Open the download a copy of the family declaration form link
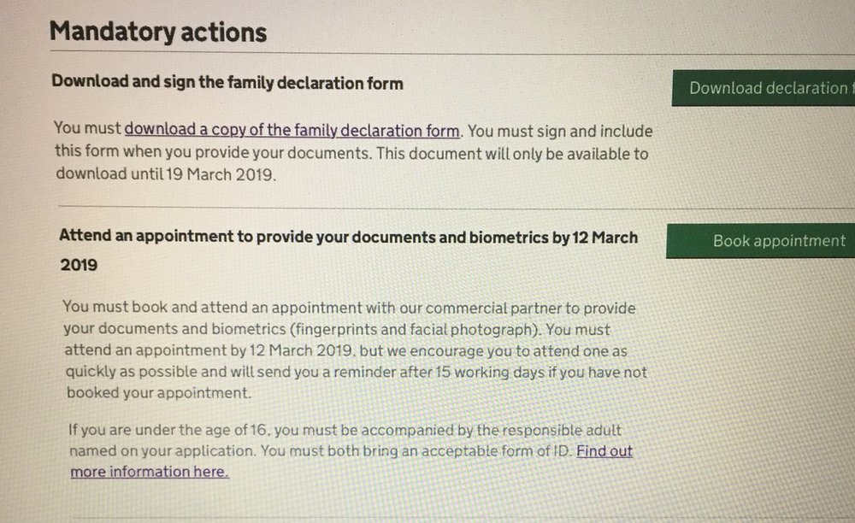 [x=292, y=131]
